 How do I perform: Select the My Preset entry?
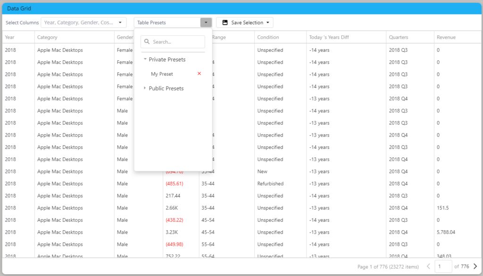162,74
